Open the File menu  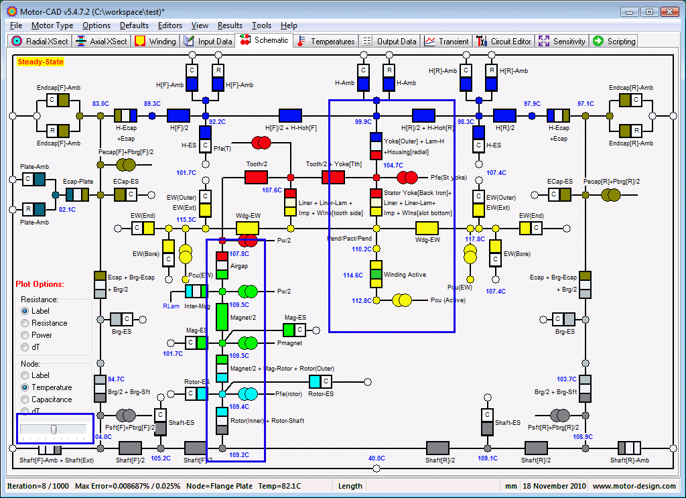coord(16,25)
